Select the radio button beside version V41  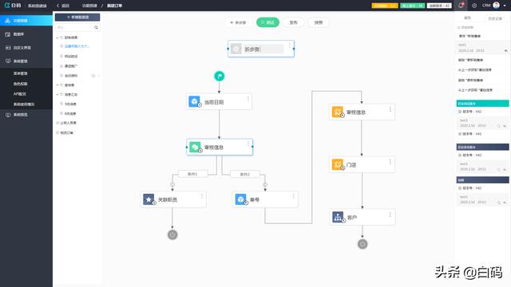(460, 134)
